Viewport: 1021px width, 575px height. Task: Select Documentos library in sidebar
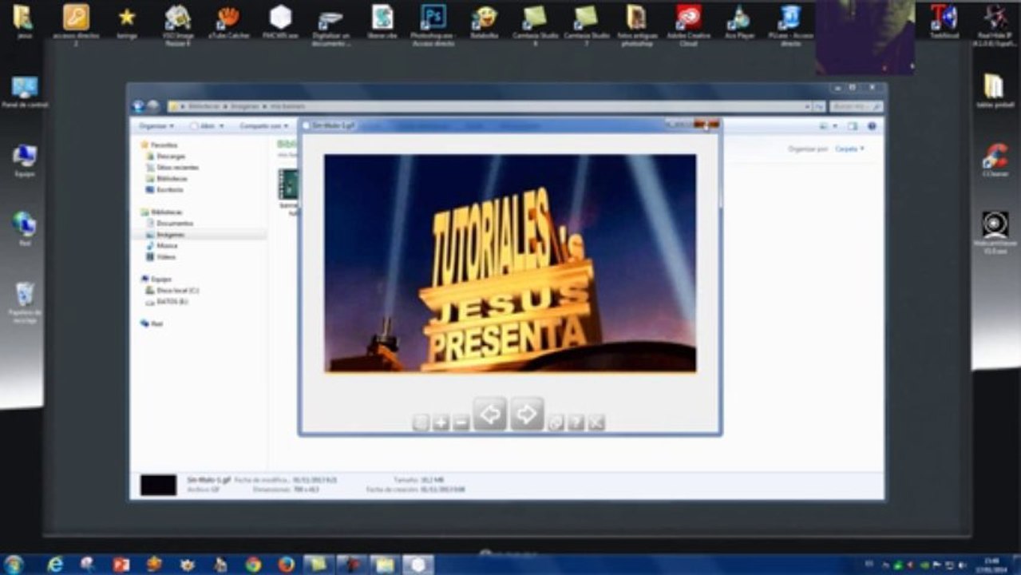(169, 224)
